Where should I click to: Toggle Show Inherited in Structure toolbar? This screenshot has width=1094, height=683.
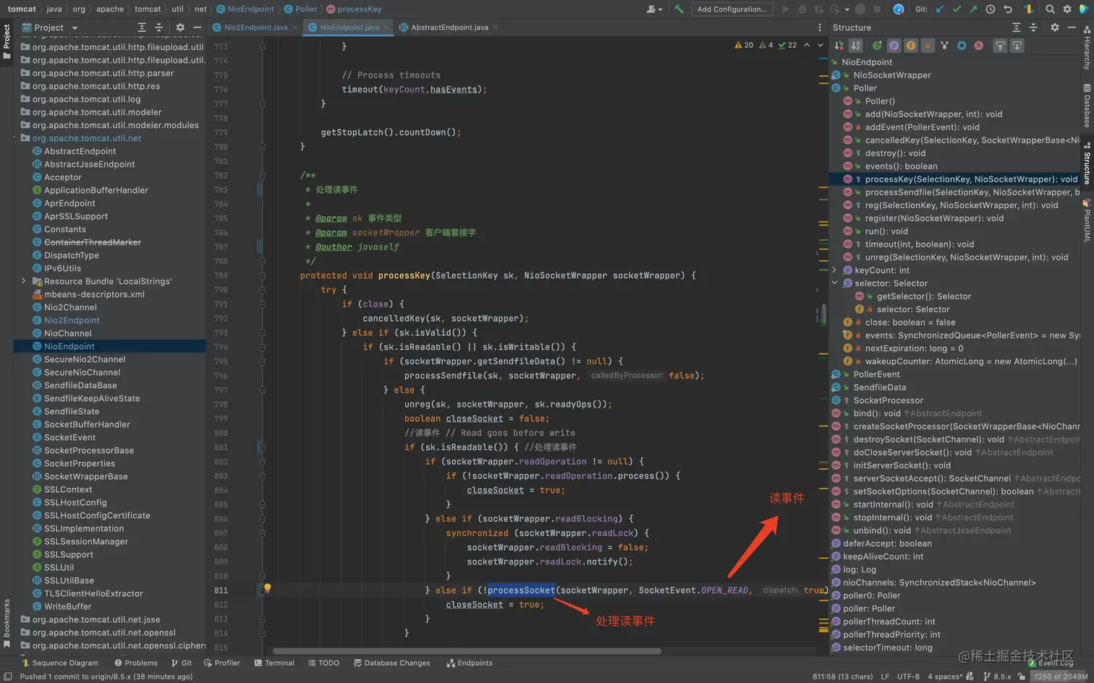[x=877, y=46]
